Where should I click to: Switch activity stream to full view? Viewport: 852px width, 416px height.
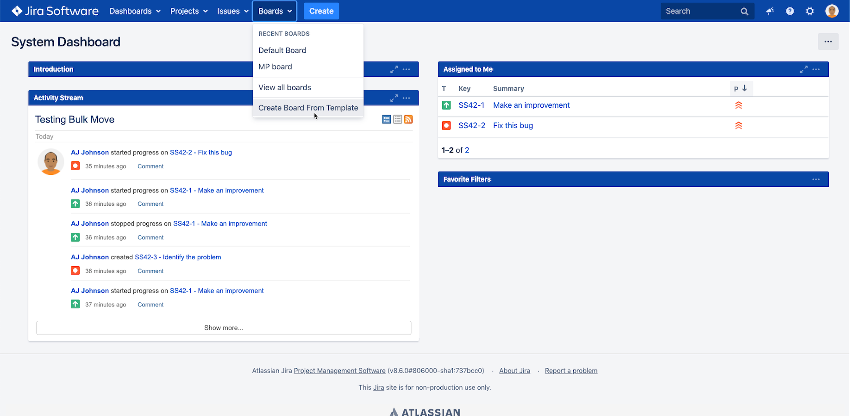point(387,119)
